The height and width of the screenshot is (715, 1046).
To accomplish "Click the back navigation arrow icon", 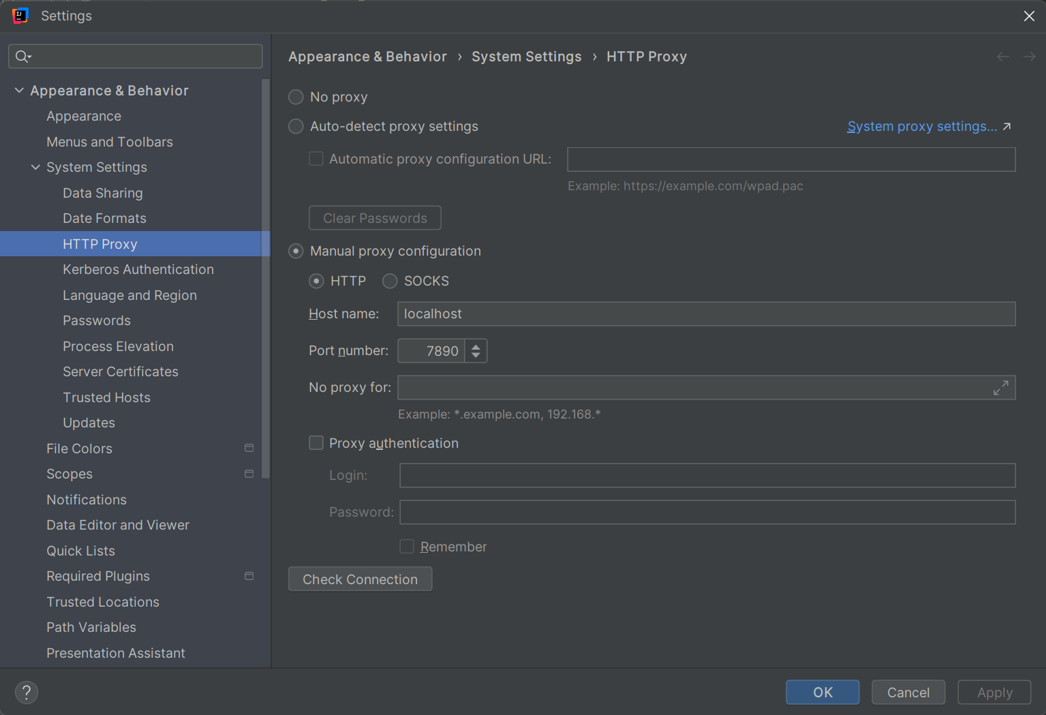I will 1003,57.
